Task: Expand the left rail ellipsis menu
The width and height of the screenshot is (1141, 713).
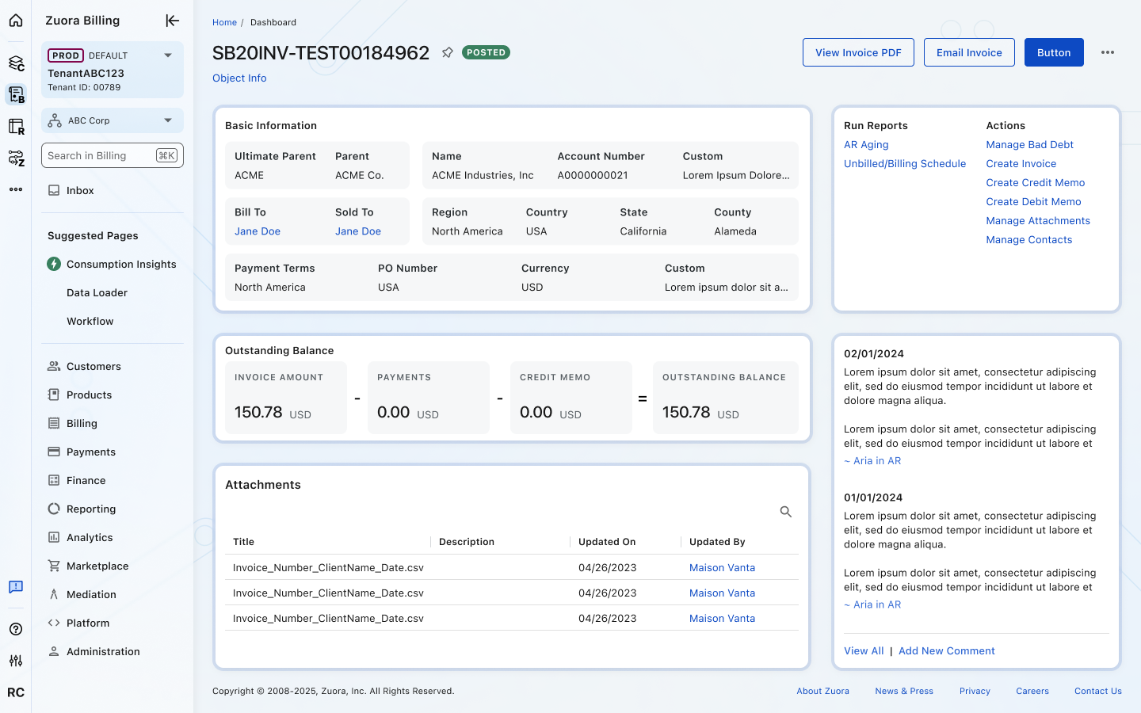Action: click(x=16, y=189)
